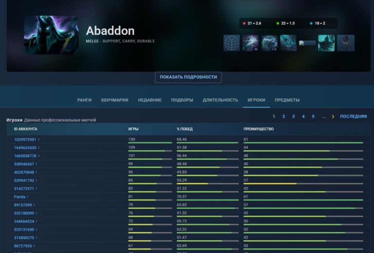Click MELEE - SUPPORT, CARRY, DURABLE roles text
The image size is (374, 253).
click(120, 41)
